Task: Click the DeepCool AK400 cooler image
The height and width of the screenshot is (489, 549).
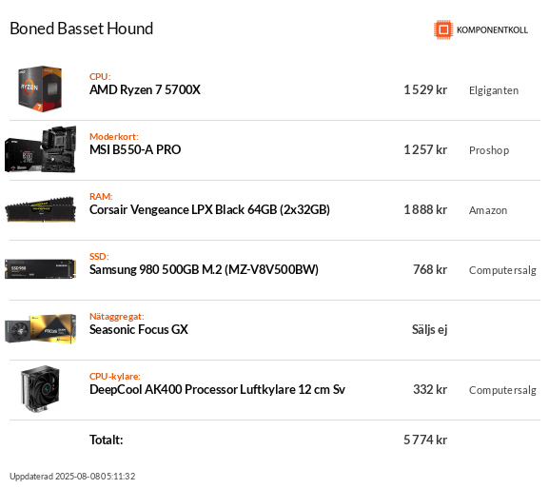Action: pos(40,389)
